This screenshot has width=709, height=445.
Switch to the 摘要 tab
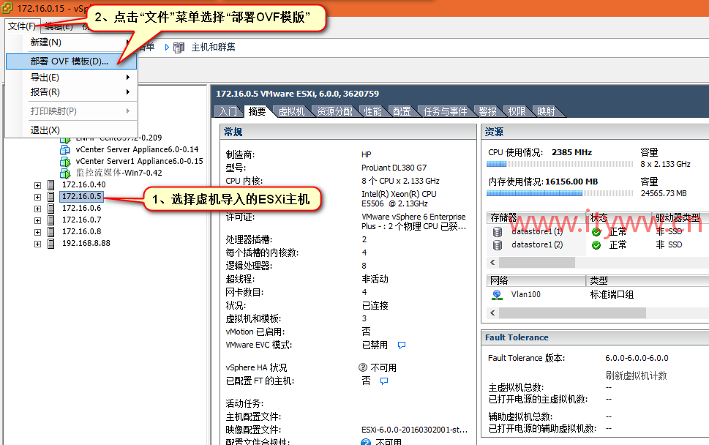(x=258, y=111)
